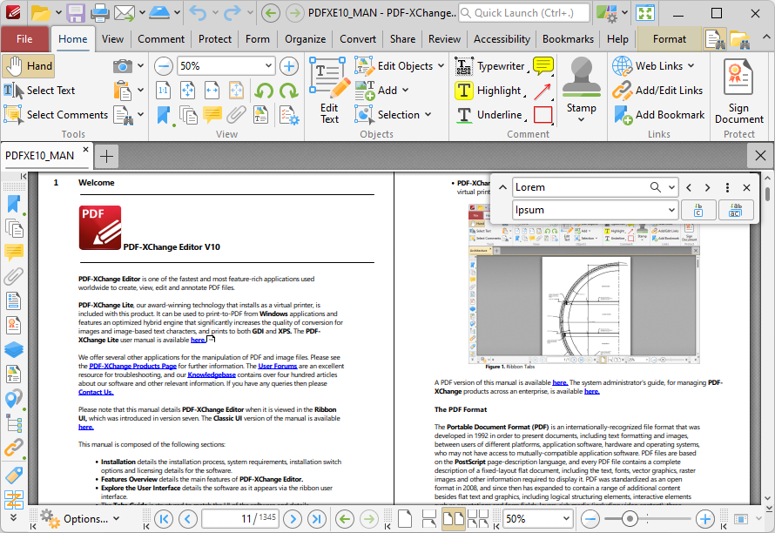The height and width of the screenshot is (533, 775).
Task: Click the Snapshot camera icon
Action: coord(122,66)
